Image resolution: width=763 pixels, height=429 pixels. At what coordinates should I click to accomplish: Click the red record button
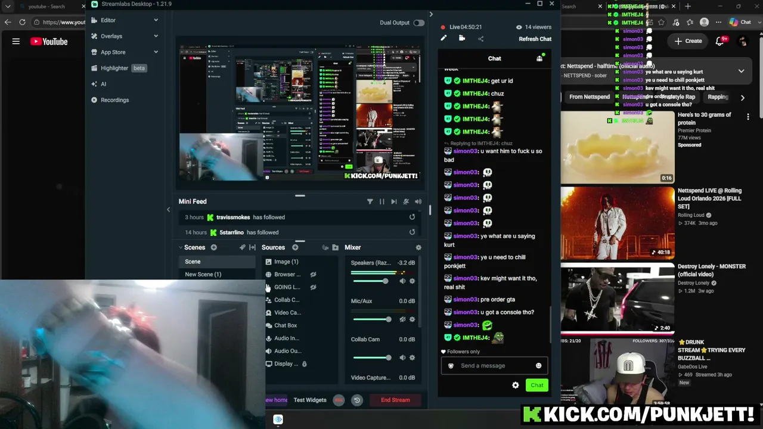click(x=339, y=400)
